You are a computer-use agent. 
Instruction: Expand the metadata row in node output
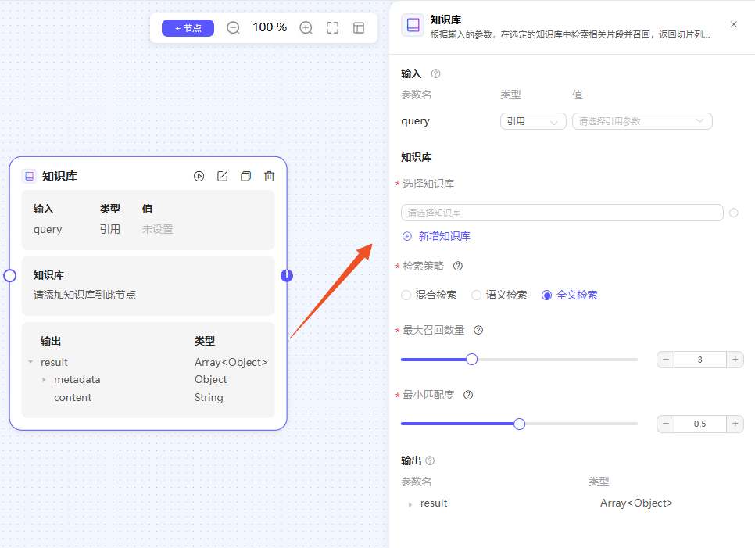coord(44,379)
